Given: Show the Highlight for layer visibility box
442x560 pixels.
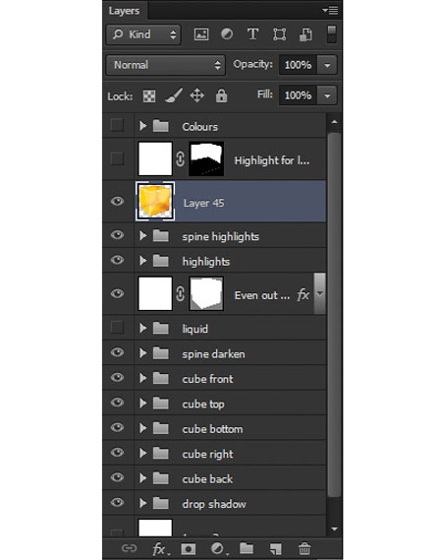Looking at the screenshot, I should pyautogui.click(x=117, y=158).
